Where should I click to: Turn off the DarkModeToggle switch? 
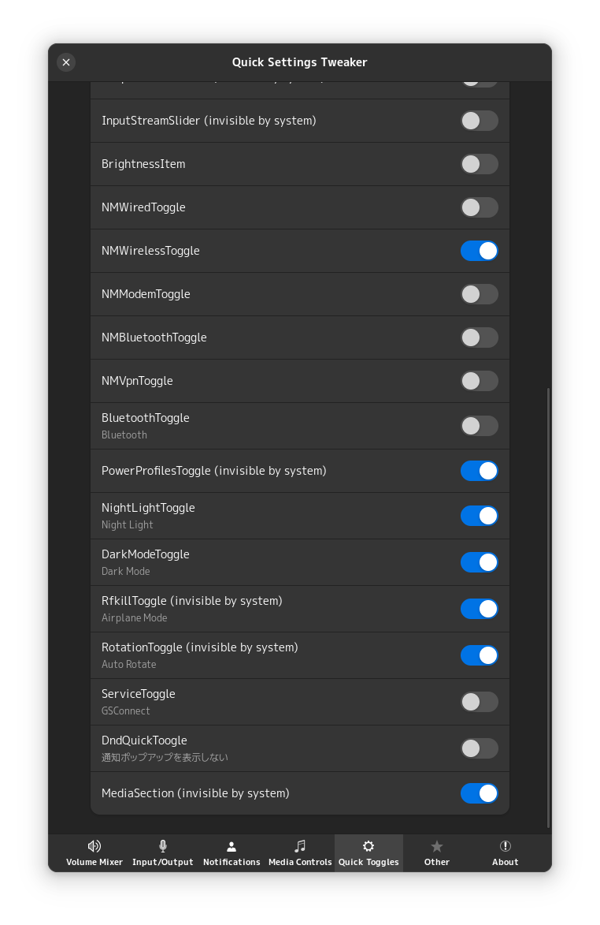tap(479, 562)
